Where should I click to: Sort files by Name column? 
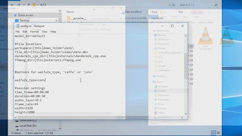tap(70, 12)
